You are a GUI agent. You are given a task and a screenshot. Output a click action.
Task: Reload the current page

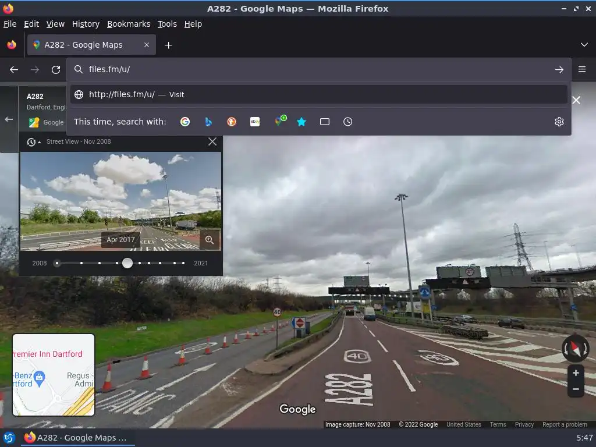56,70
